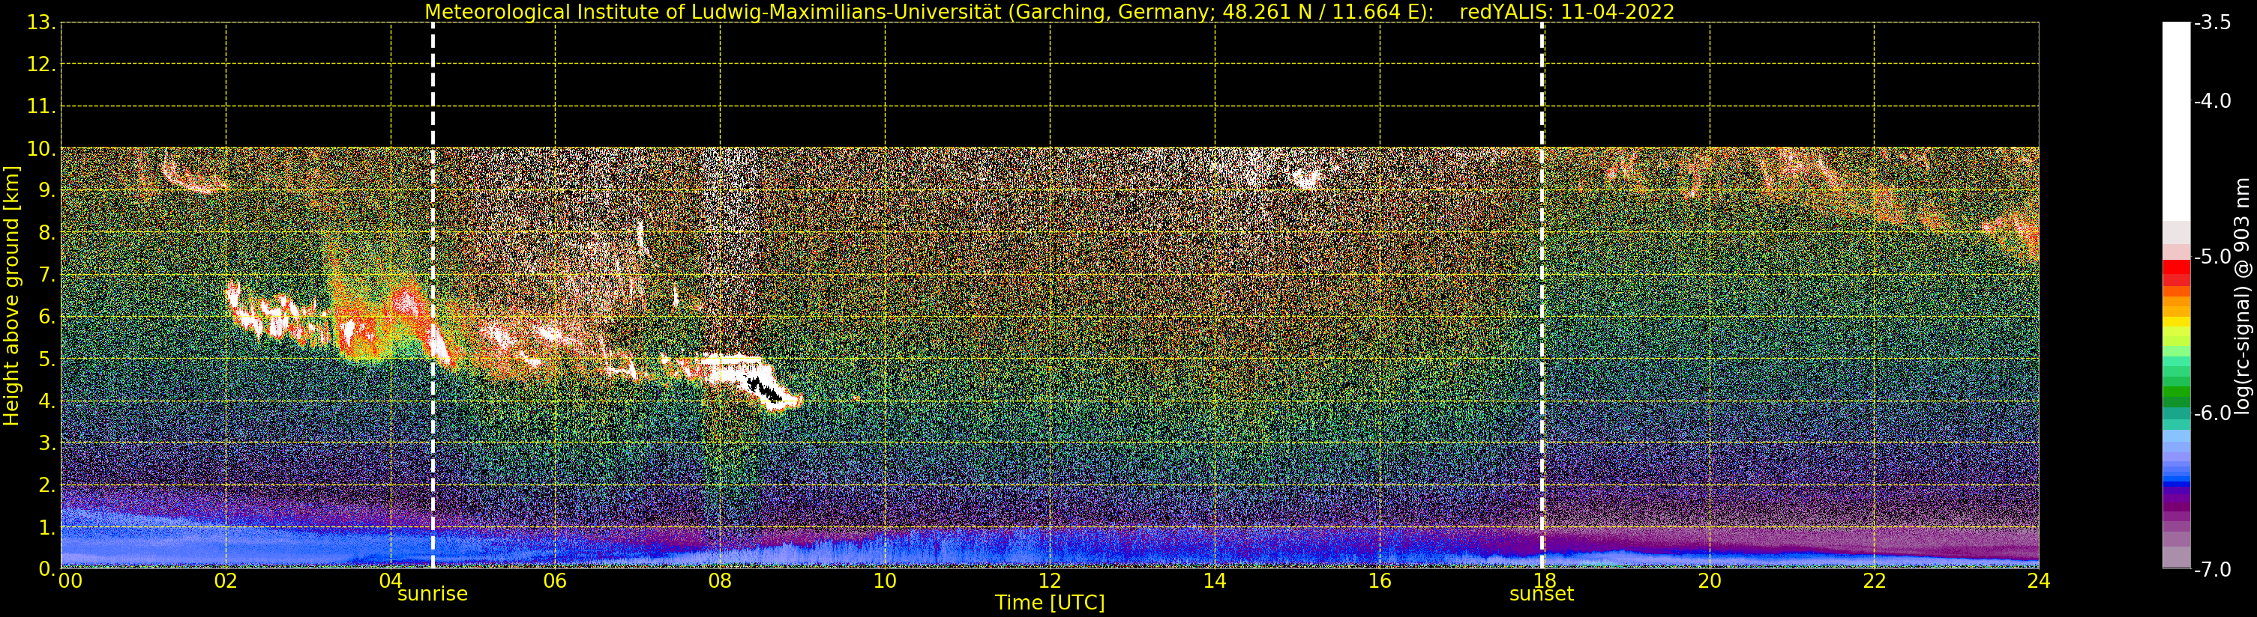
Task: Click the -6.0 colorbar tick value
Action: click(x=2212, y=413)
